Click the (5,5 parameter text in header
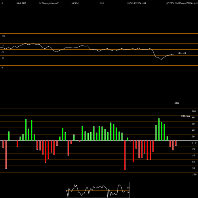 point(102,3)
